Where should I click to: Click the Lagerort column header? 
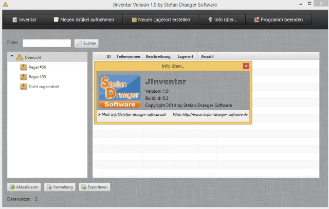coord(185,56)
